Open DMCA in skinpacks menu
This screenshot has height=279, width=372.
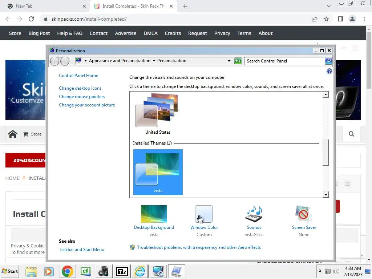point(150,33)
